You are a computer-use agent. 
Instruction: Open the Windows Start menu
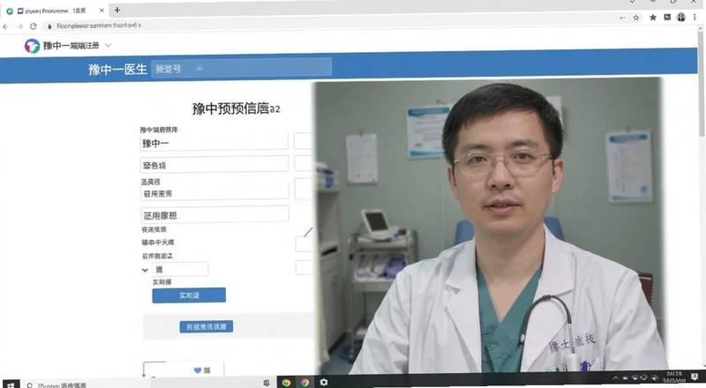tap(10, 384)
